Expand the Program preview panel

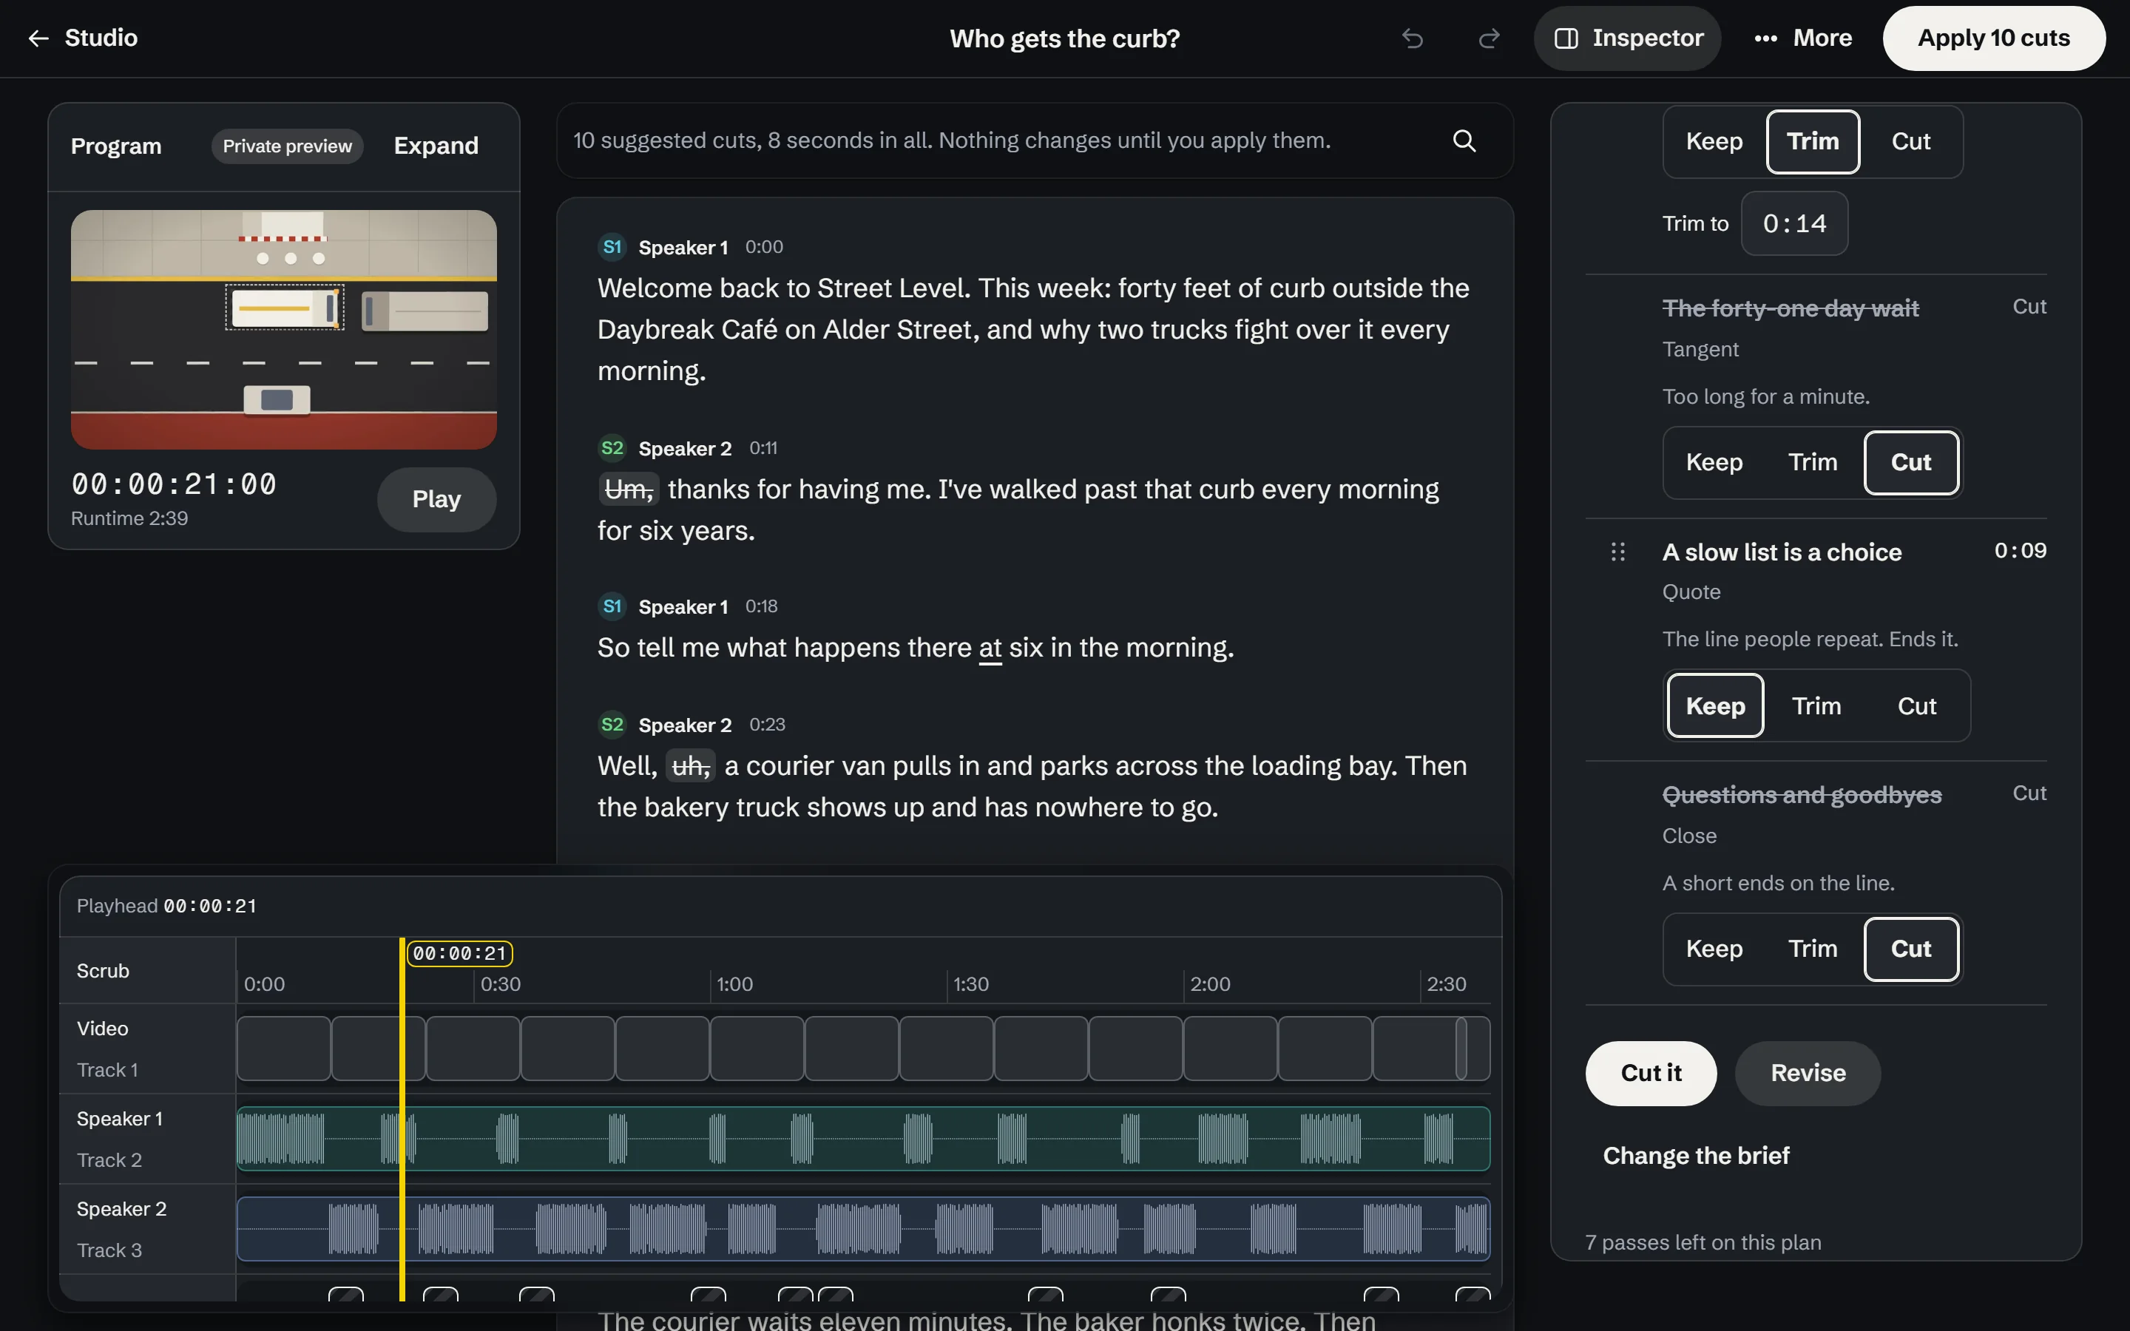point(436,146)
